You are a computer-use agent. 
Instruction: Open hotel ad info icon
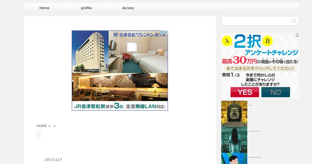pos(162,33)
